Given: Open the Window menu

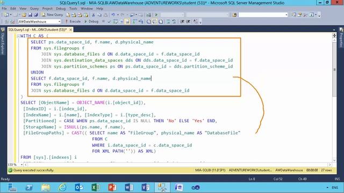Looking at the screenshot, I should pos(87,9).
